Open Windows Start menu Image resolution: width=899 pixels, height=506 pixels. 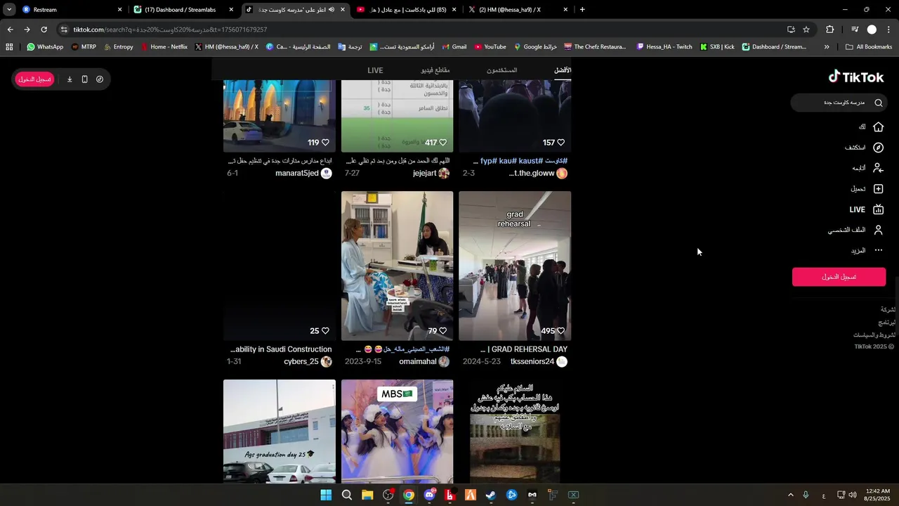pyautogui.click(x=326, y=495)
